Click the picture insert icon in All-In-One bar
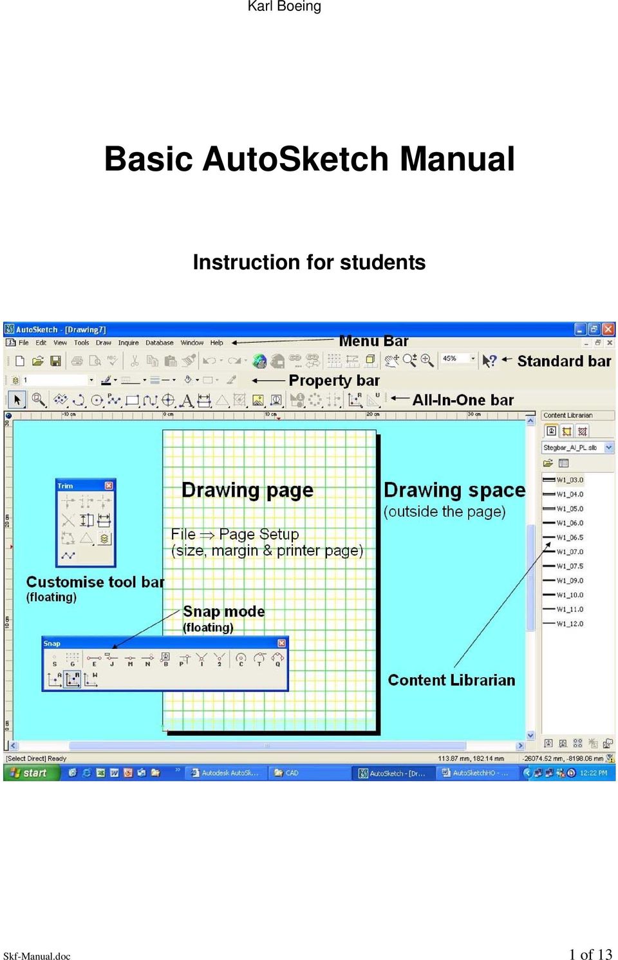 (258, 400)
